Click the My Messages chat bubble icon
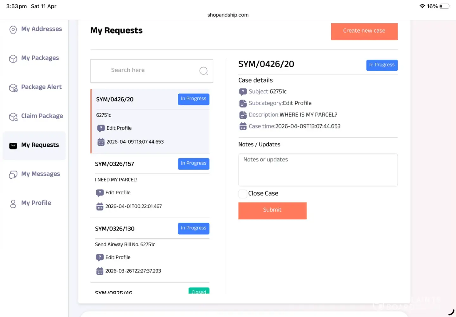The image size is (456, 317). pos(13,175)
